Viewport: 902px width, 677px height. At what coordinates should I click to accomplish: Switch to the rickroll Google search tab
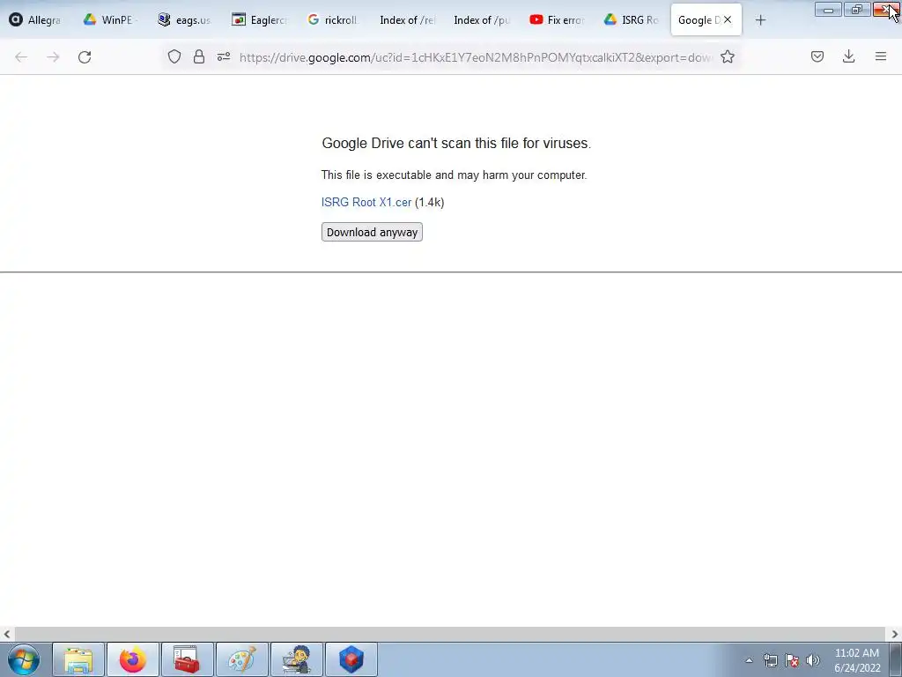pos(333,19)
